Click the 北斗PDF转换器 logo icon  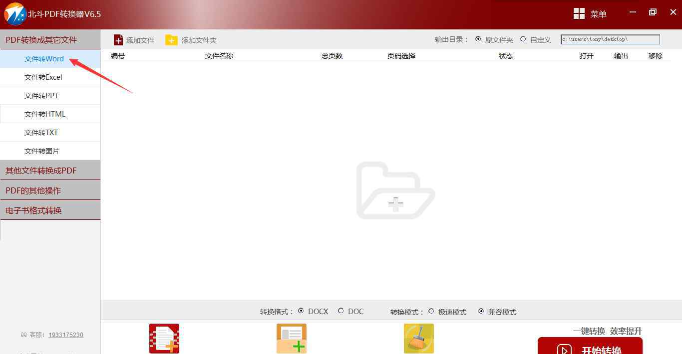(15, 14)
